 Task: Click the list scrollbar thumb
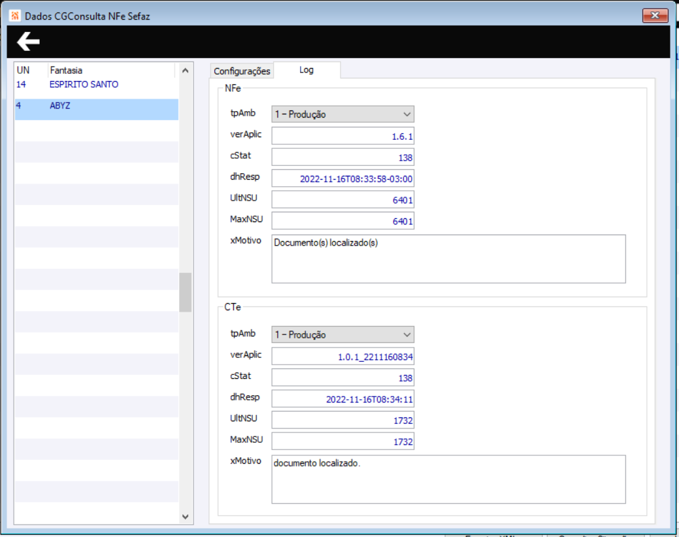[x=186, y=292]
